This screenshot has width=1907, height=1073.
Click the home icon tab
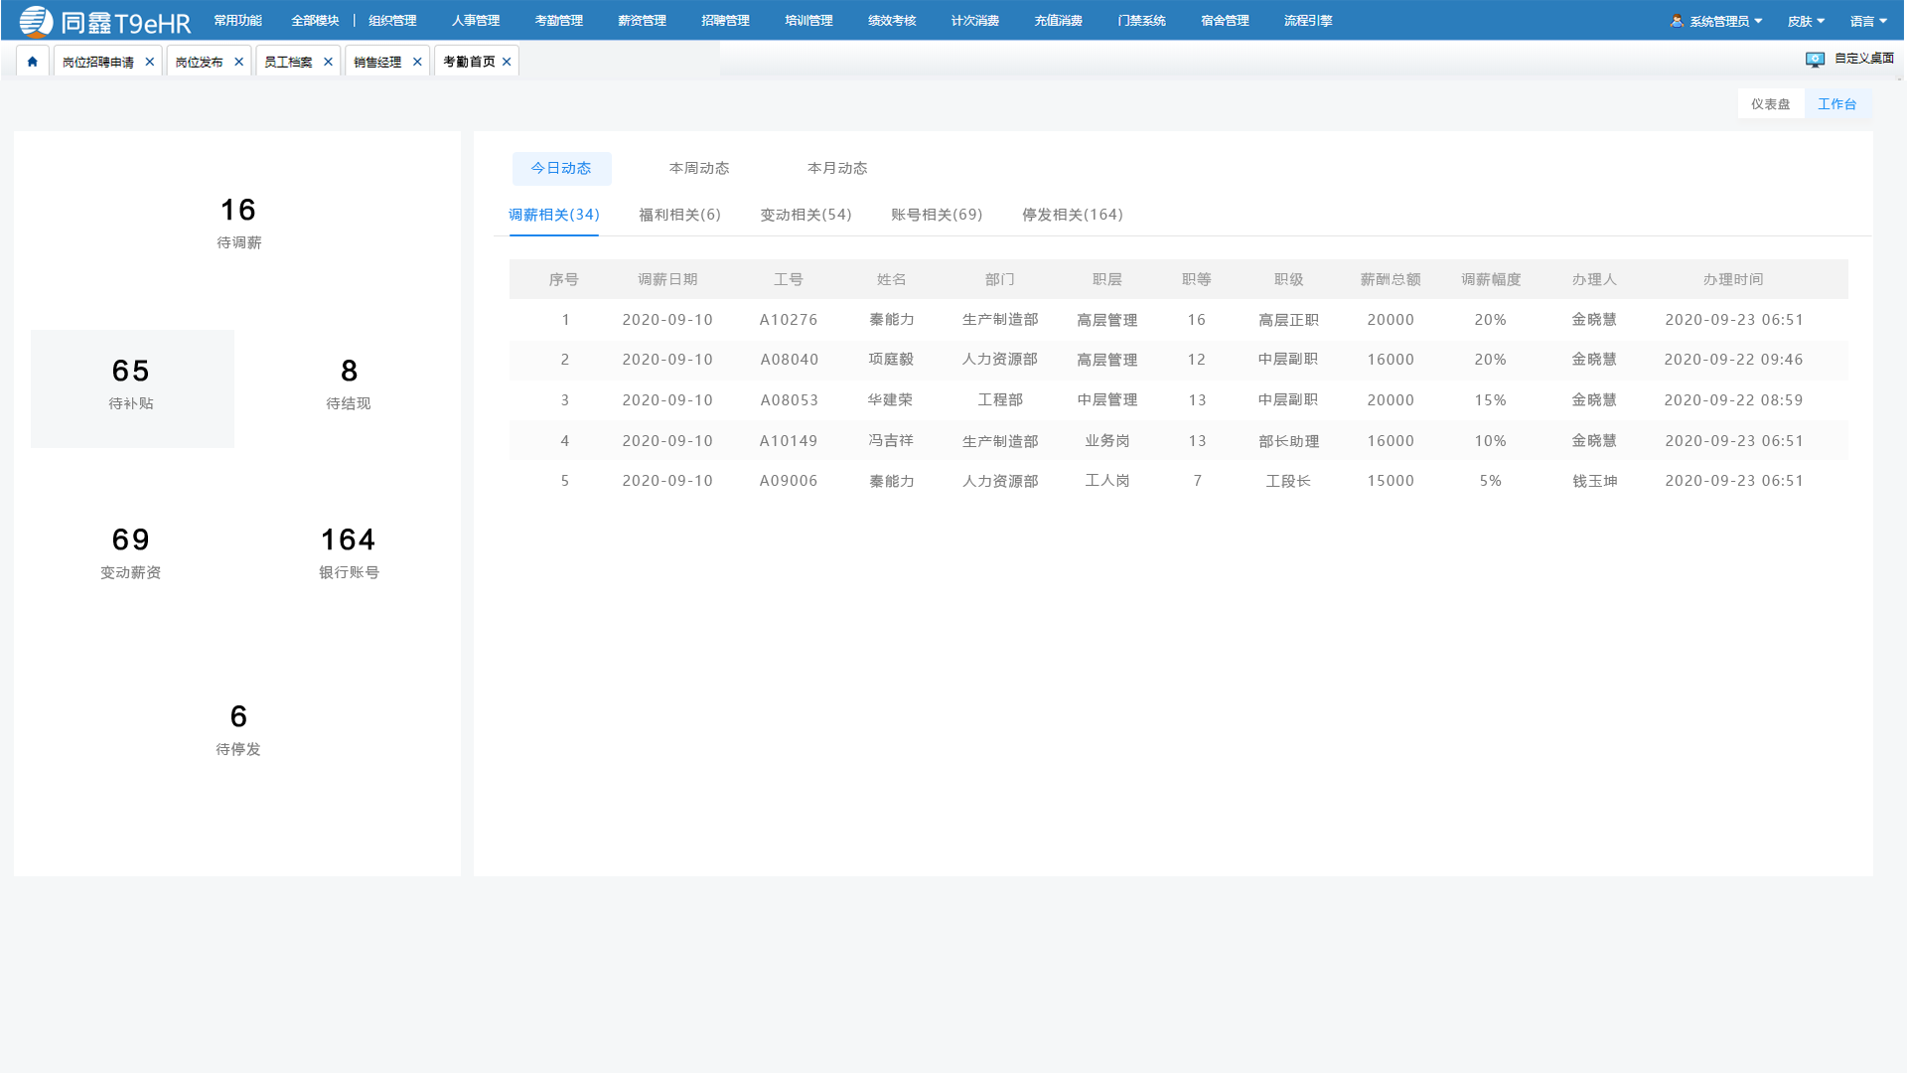[32, 62]
